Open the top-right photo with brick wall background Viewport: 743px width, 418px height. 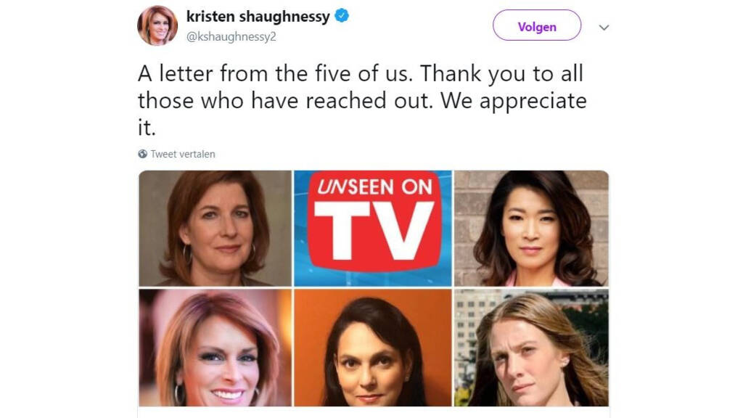(531, 229)
